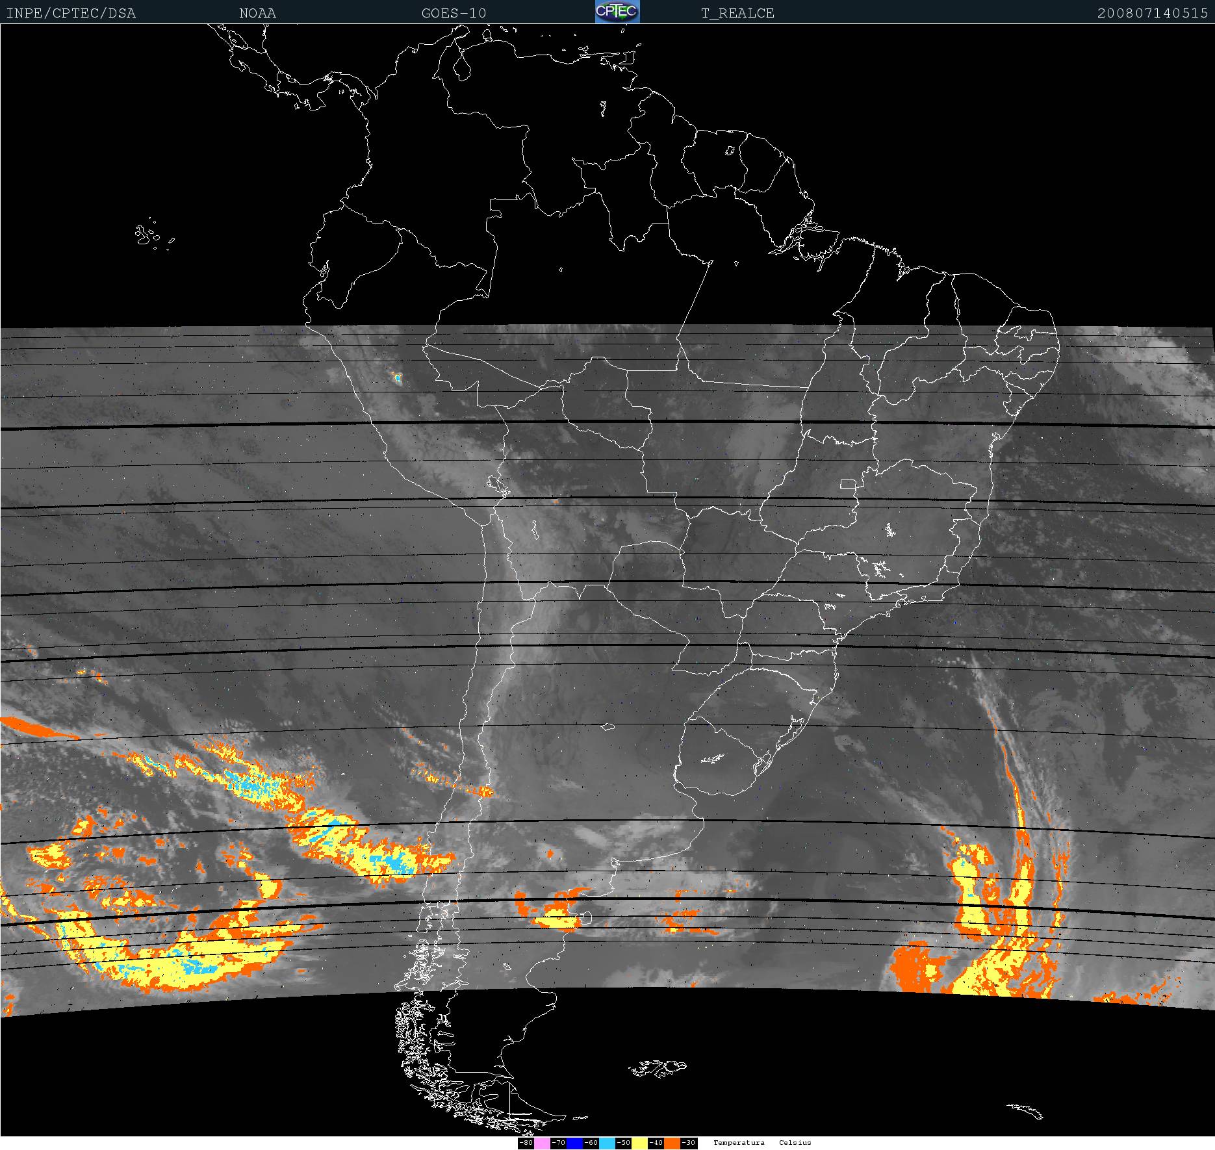The width and height of the screenshot is (1215, 1150).
Task: Pick the pink swatch in temperature legend
Action: pyautogui.click(x=542, y=1143)
